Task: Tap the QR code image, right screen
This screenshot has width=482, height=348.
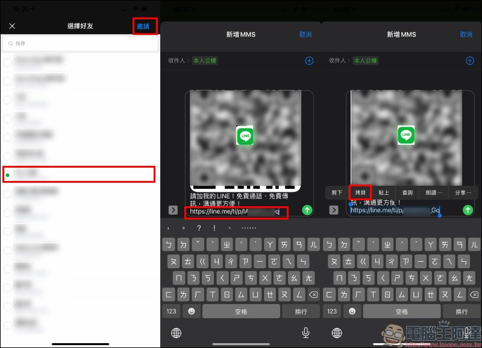Action: (x=406, y=138)
